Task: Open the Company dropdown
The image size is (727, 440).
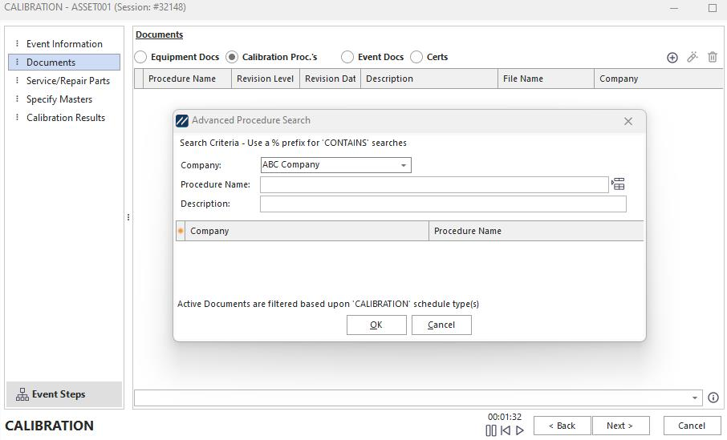Action: coord(404,165)
